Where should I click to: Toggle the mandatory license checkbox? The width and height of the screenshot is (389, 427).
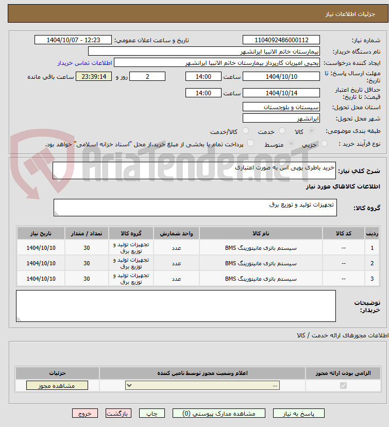click(x=343, y=386)
